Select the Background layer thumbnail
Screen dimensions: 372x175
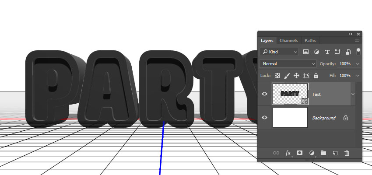[290, 118]
